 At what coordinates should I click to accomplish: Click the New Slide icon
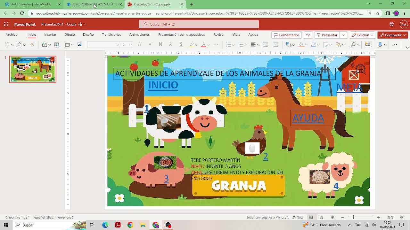pos(45,45)
